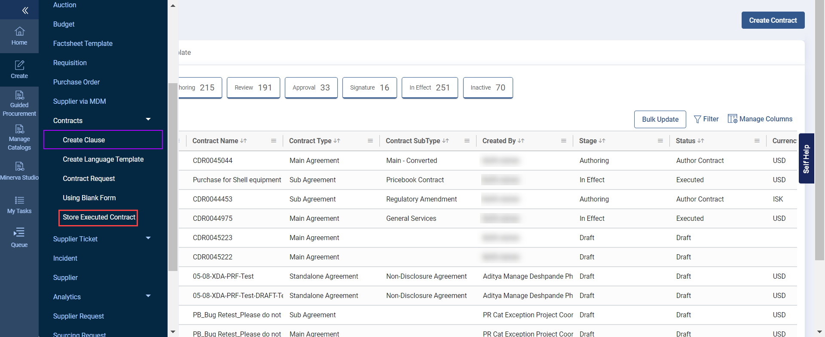Sort by Contract Name column

(x=244, y=141)
